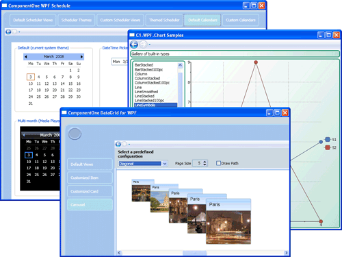342x257 pixels.
Task: Increase Page Size with up stepper
Action: [205, 162]
